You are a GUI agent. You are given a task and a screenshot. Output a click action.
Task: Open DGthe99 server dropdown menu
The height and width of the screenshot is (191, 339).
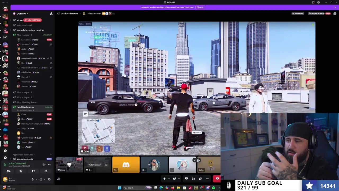[23, 14]
